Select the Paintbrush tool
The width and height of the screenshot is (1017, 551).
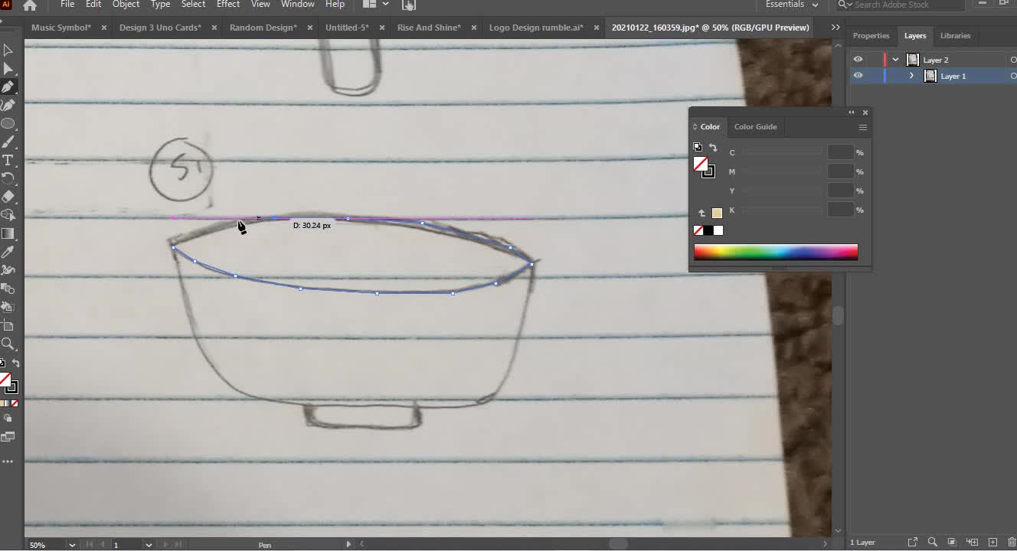coord(8,142)
